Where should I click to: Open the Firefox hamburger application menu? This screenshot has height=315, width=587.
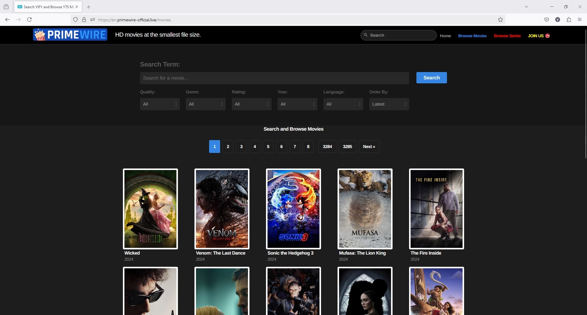pos(580,20)
